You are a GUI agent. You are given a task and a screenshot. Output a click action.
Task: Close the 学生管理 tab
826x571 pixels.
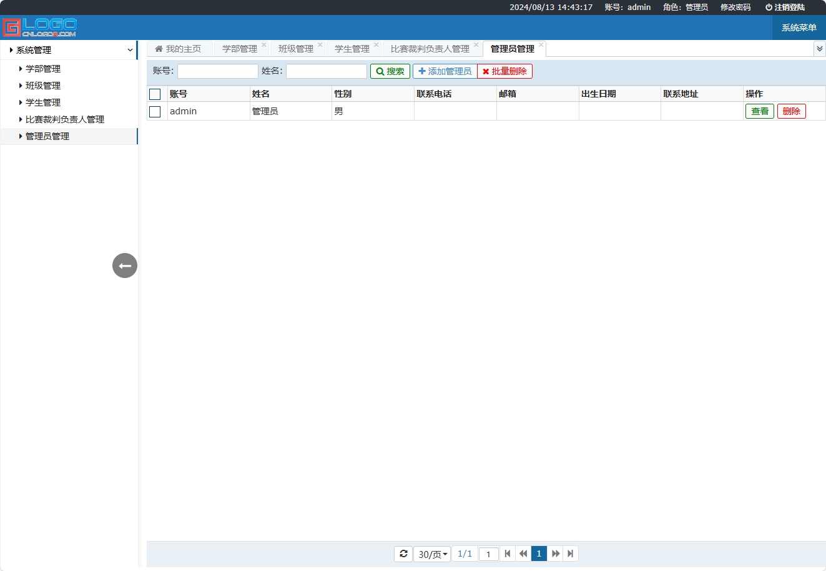[376, 44]
